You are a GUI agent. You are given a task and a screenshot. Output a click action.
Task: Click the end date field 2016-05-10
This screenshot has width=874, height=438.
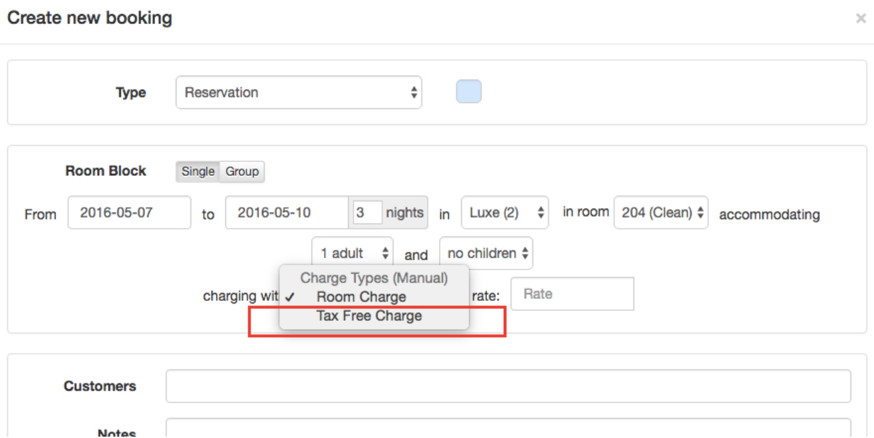pyautogui.click(x=286, y=213)
